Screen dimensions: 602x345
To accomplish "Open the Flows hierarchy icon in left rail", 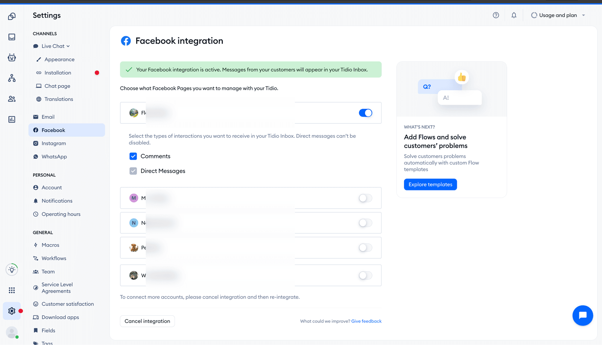I will pyautogui.click(x=12, y=78).
